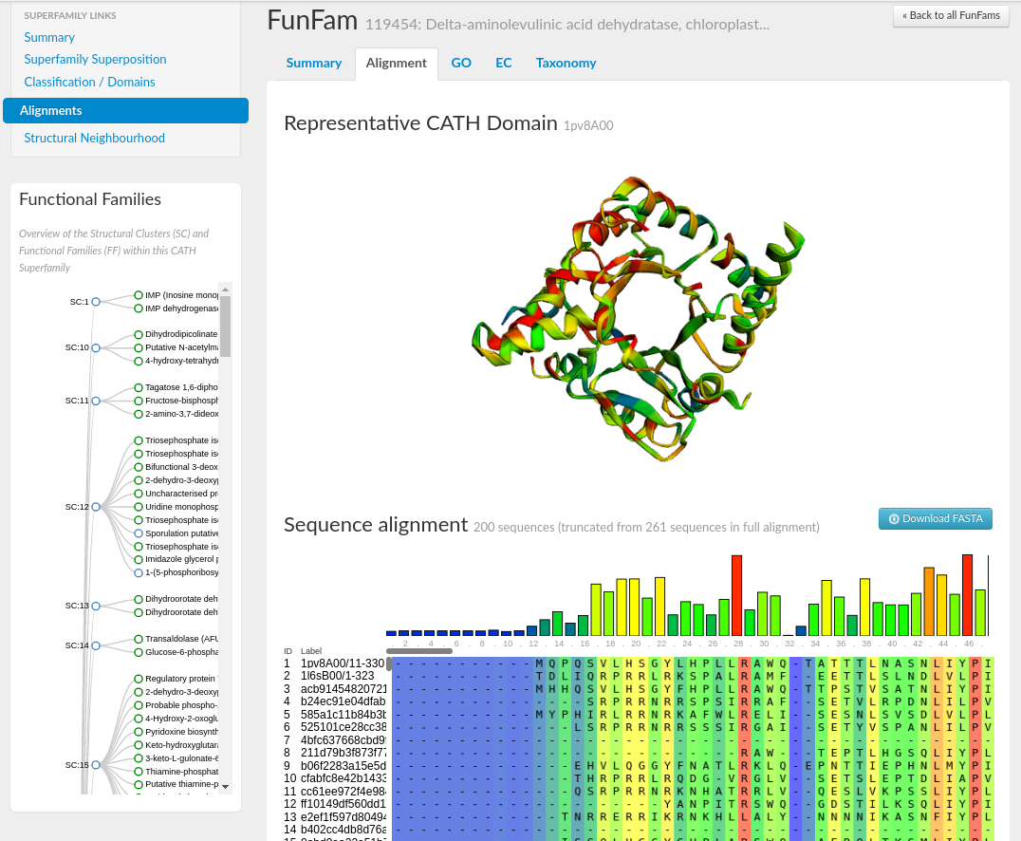Viewport: 1021px width, 841px height.
Task: Open Superfamily Superposition sidebar link
Action: click(95, 59)
